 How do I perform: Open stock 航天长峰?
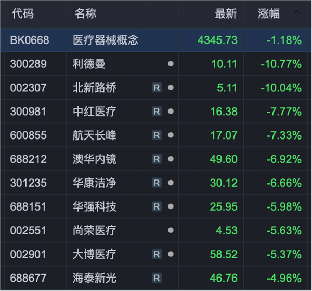pos(95,135)
